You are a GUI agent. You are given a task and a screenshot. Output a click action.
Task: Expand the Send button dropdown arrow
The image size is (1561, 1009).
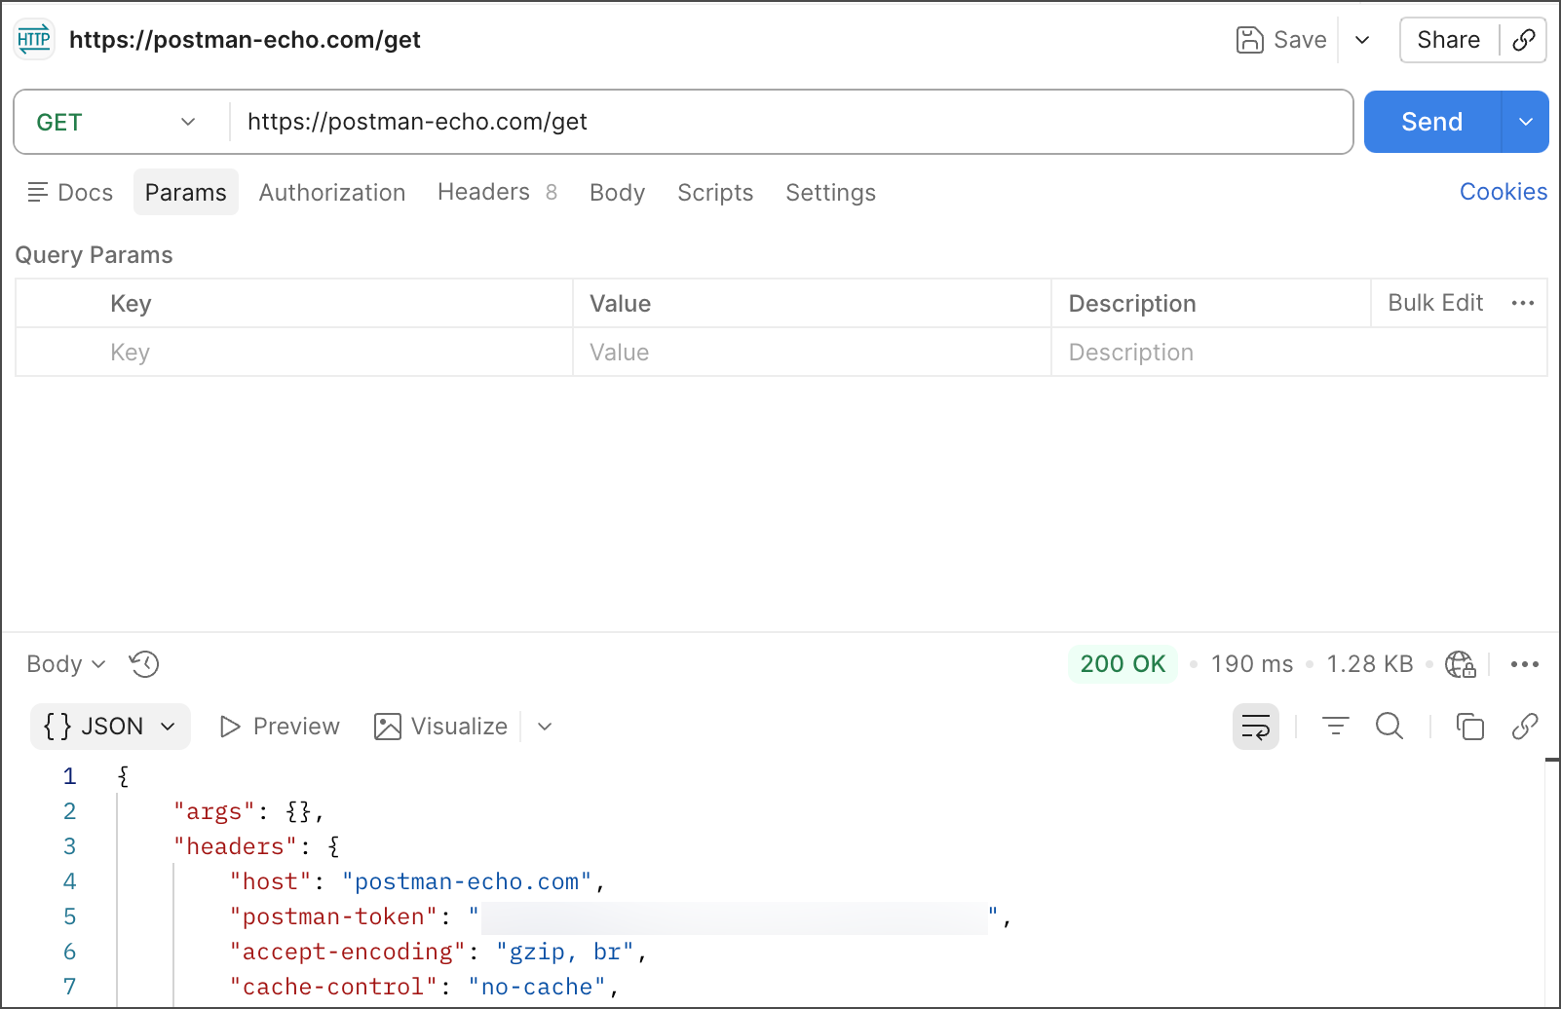click(x=1526, y=123)
